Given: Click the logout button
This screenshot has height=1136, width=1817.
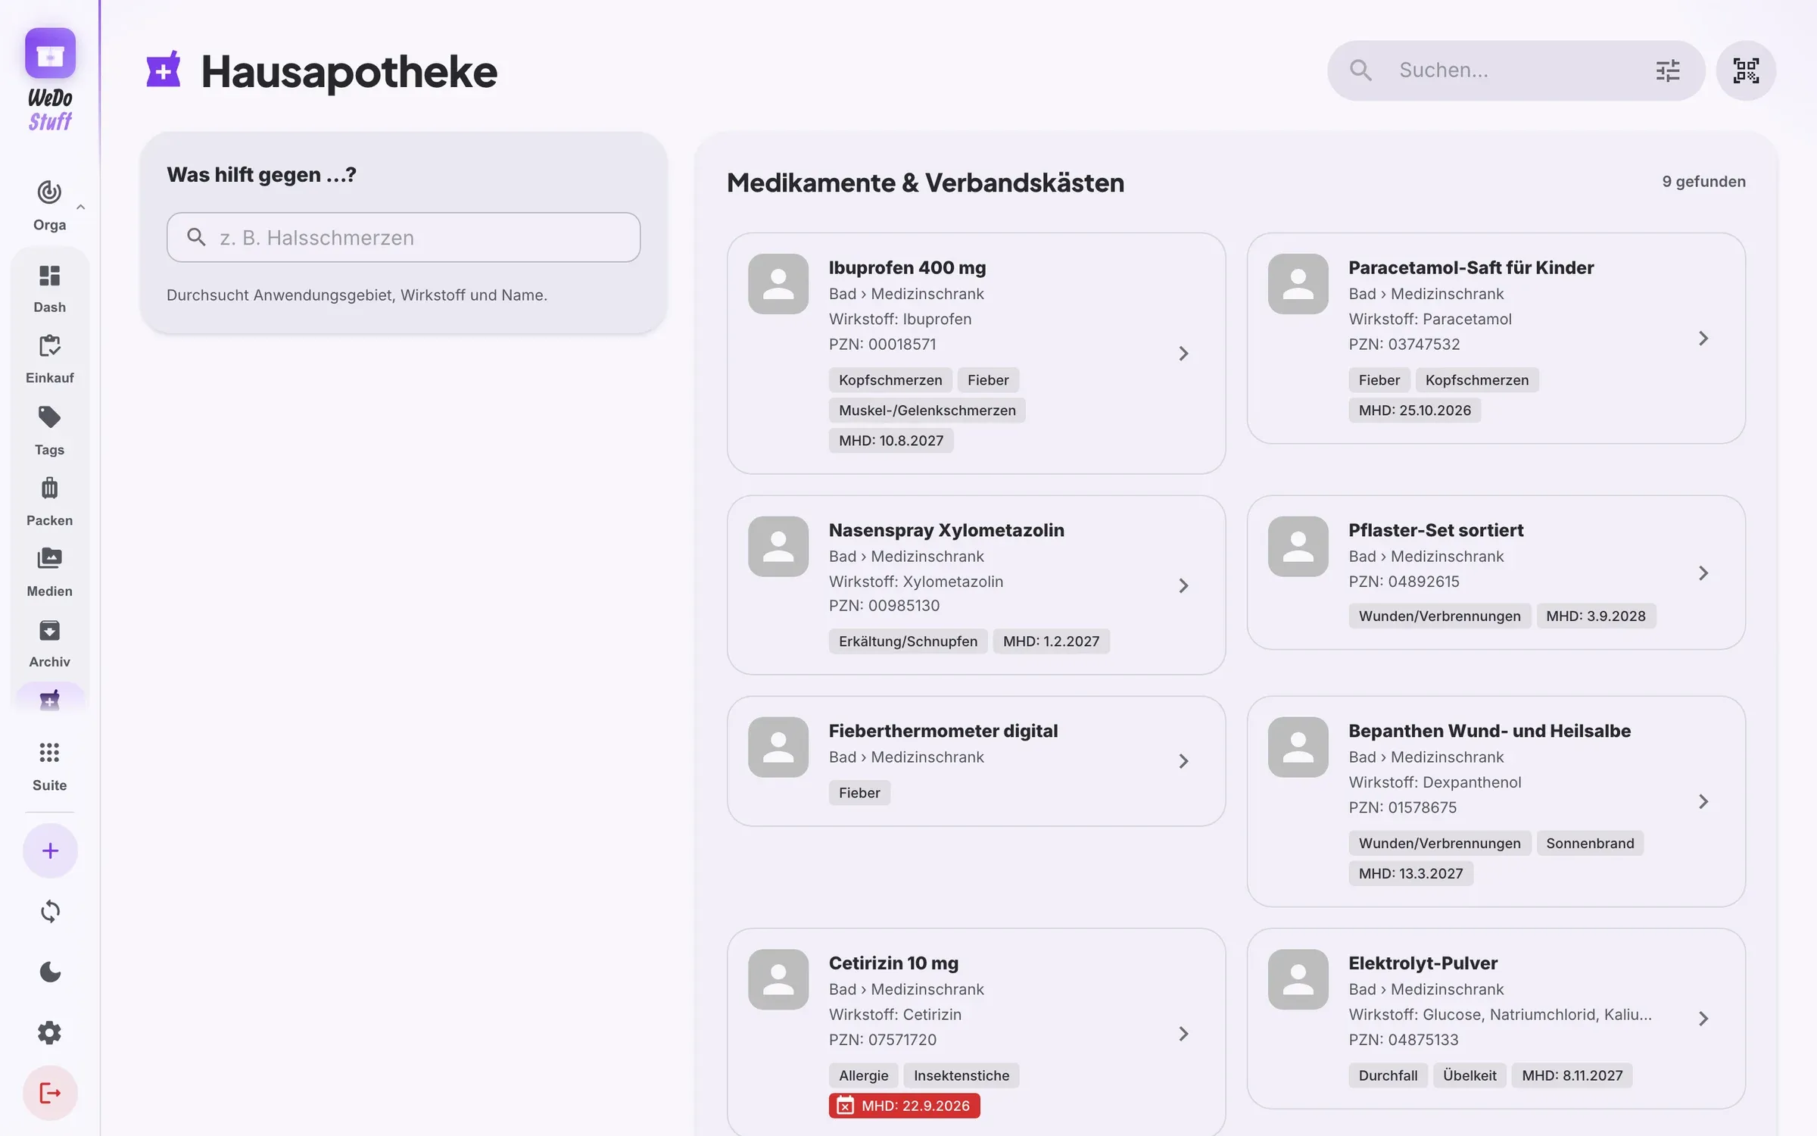Looking at the screenshot, I should point(50,1093).
